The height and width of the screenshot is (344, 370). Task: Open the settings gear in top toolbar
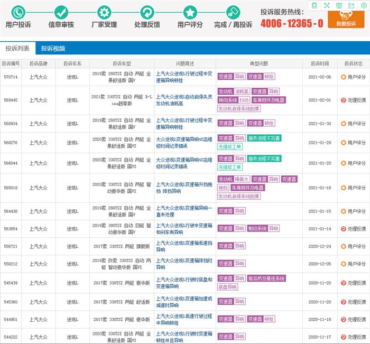point(364,5)
